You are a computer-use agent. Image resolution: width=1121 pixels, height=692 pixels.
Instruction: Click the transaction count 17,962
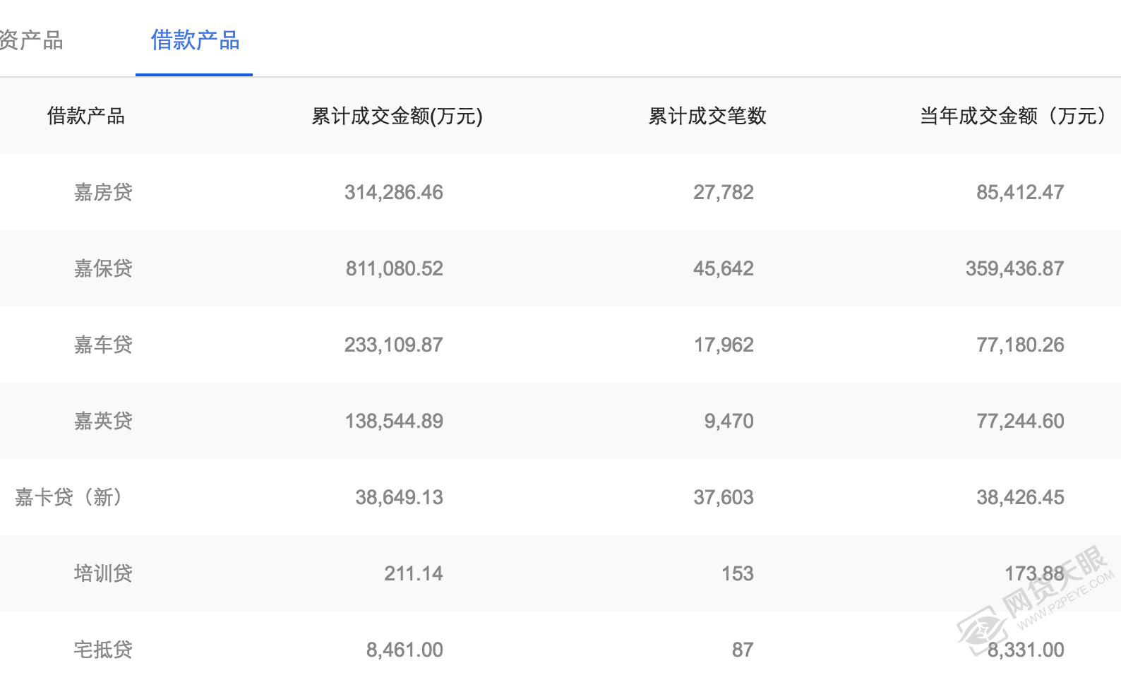[724, 345]
